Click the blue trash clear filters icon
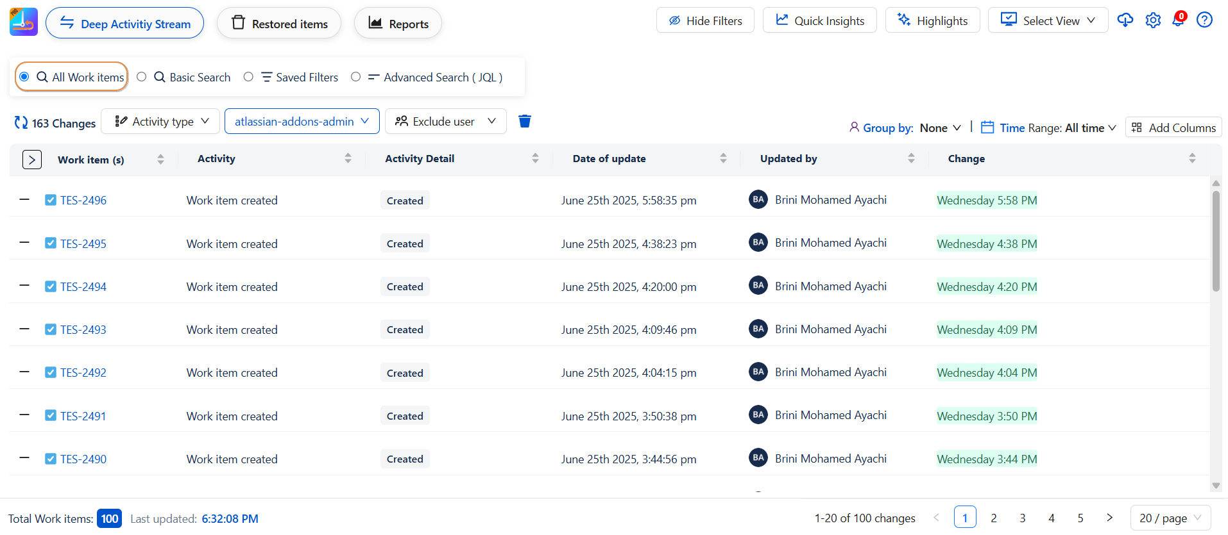Screen dimensions: 1228x535 click(524, 121)
